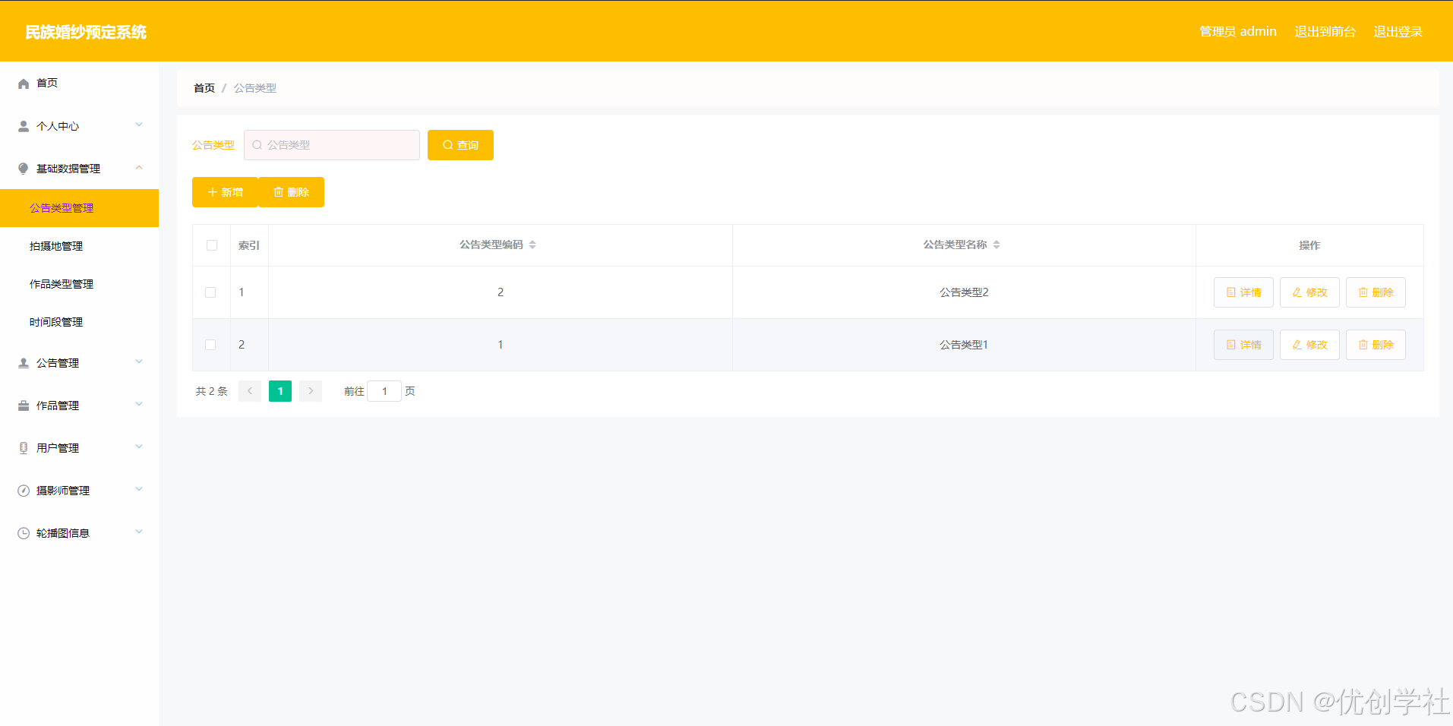Viewport: 1453px width, 726px height.
Task: Click the batch 删除 button above the table
Action: click(291, 192)
